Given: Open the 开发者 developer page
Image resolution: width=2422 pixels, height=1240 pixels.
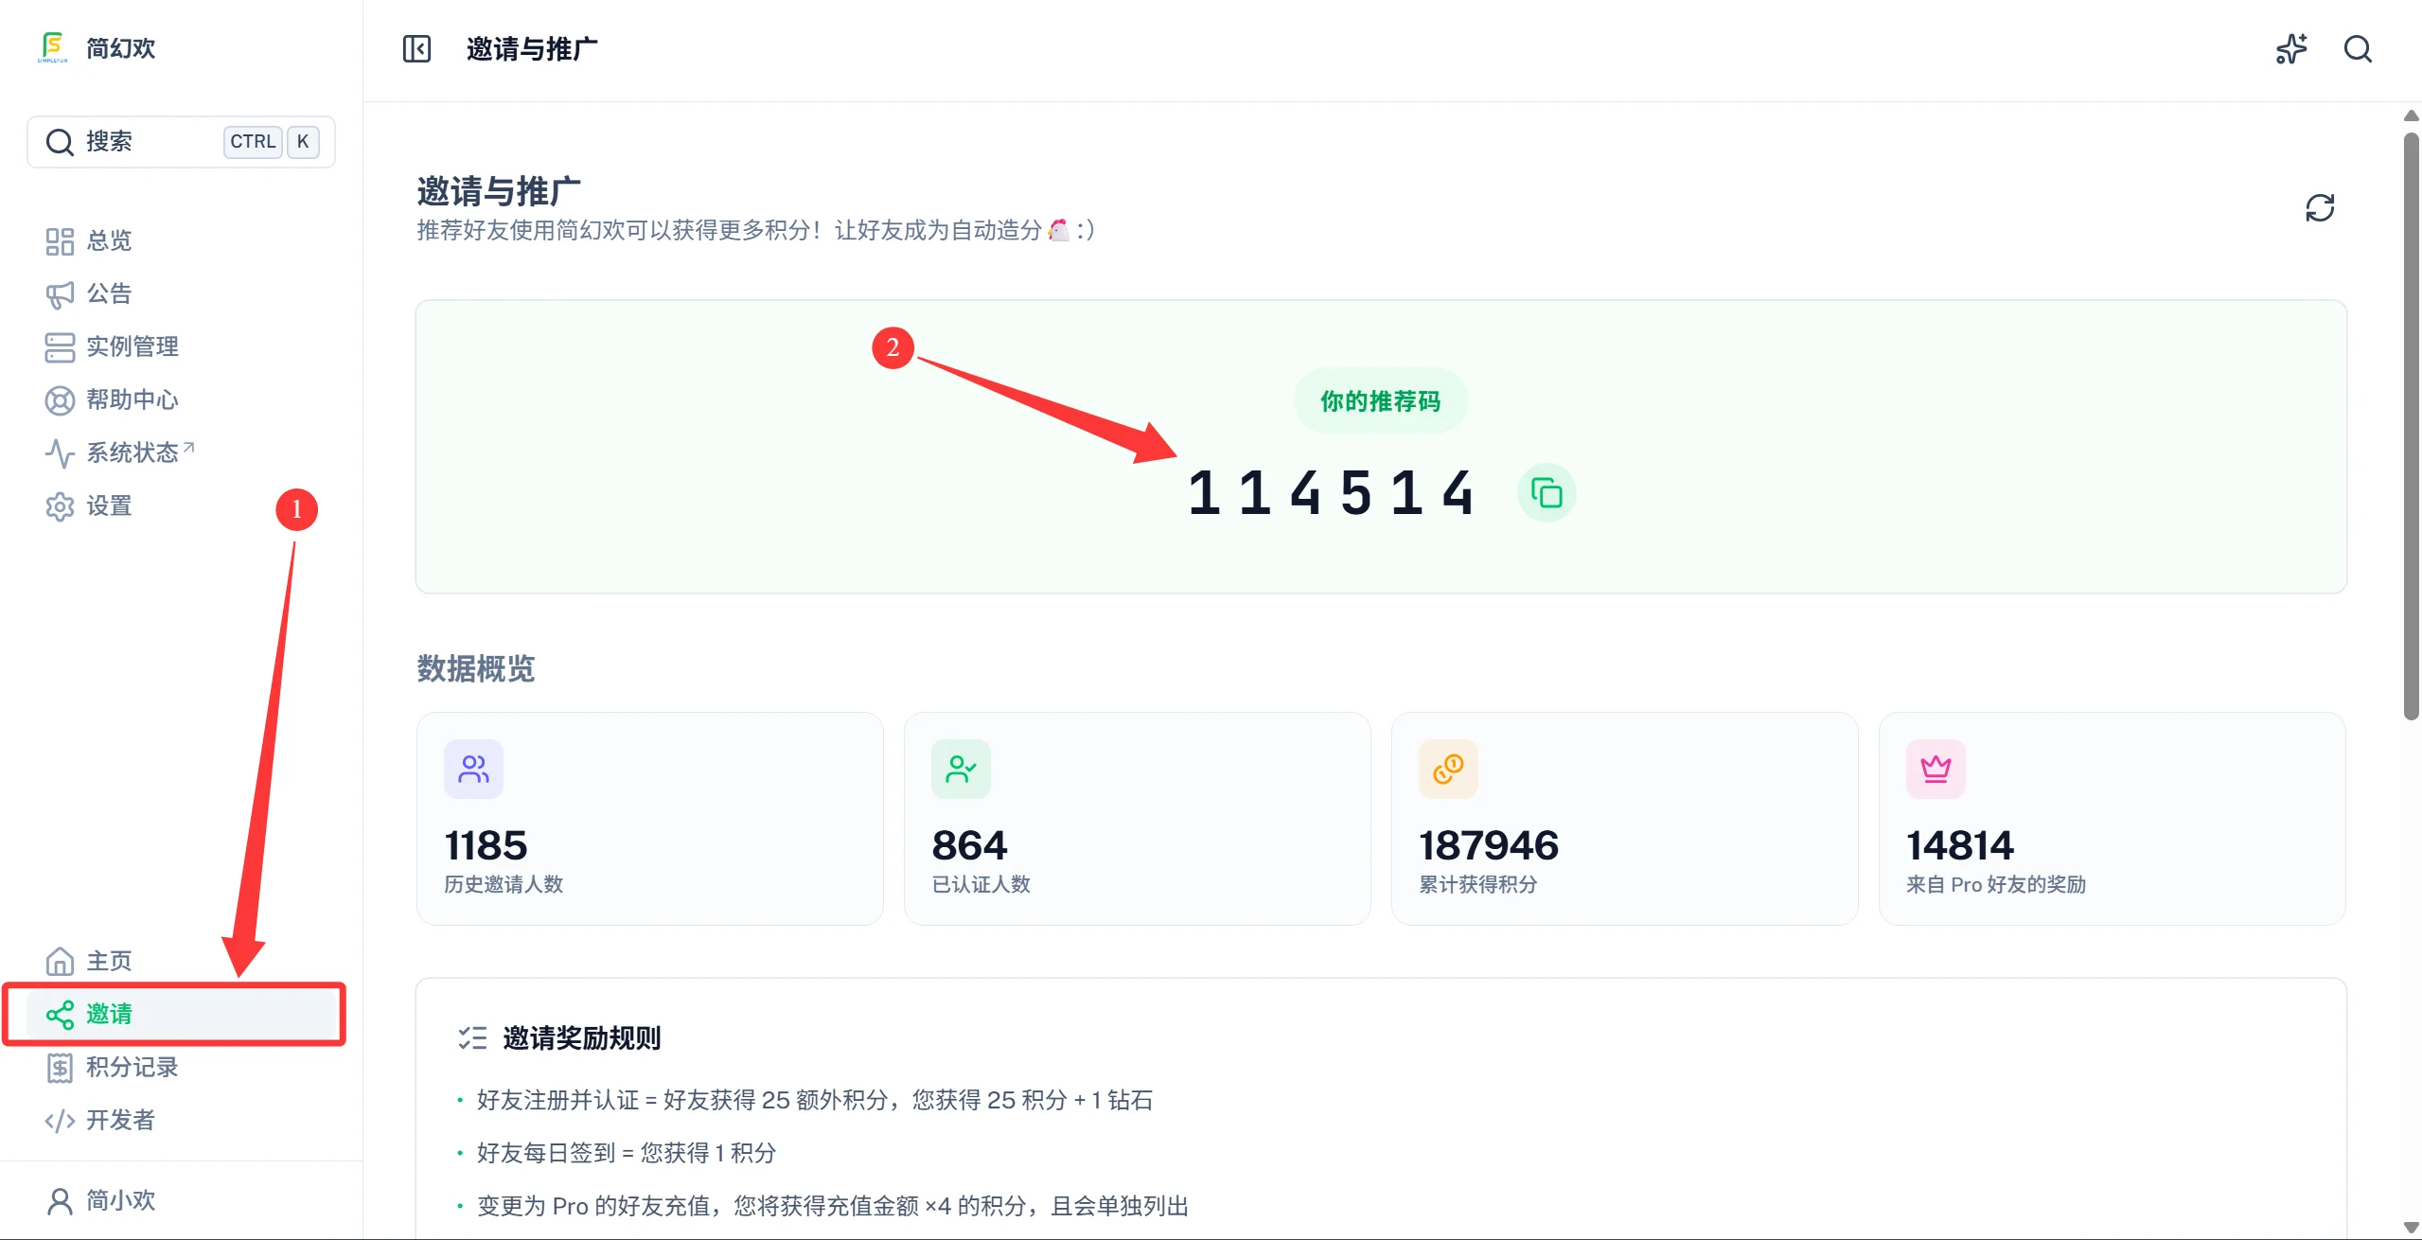Looking at the screenshot, I should click(182, 1120).
